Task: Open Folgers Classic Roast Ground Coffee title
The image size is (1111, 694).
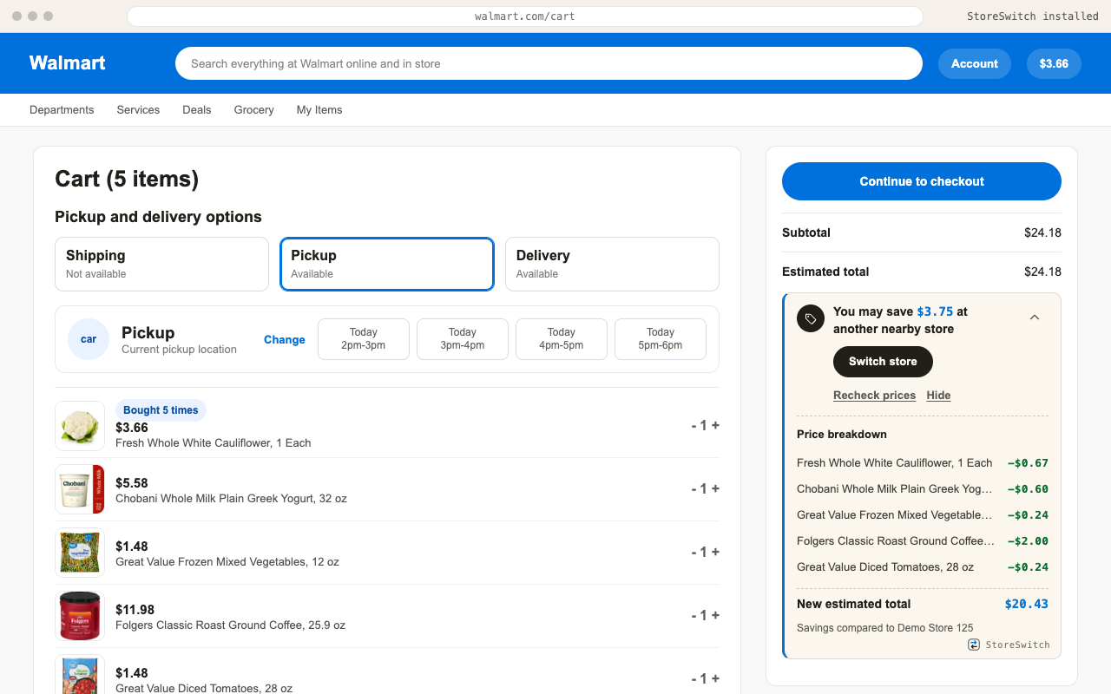Action: [x=230, y=625]
